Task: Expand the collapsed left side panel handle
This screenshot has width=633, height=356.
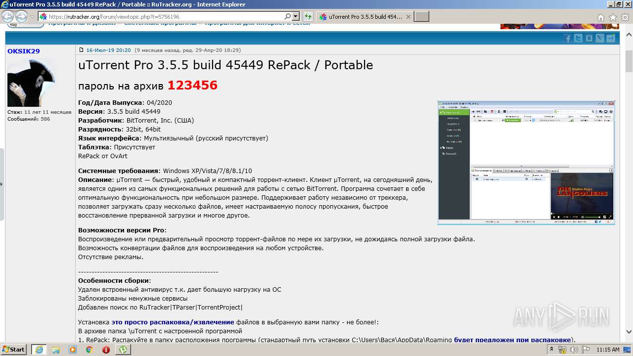Action: pos(2,184)
